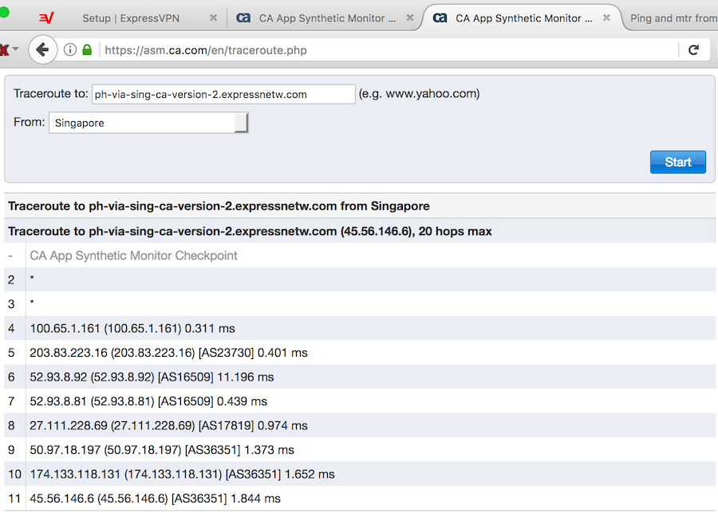The image size is (718, 512).
Task: Open site information via the circled i icon
Action: (x=70, y=49)
